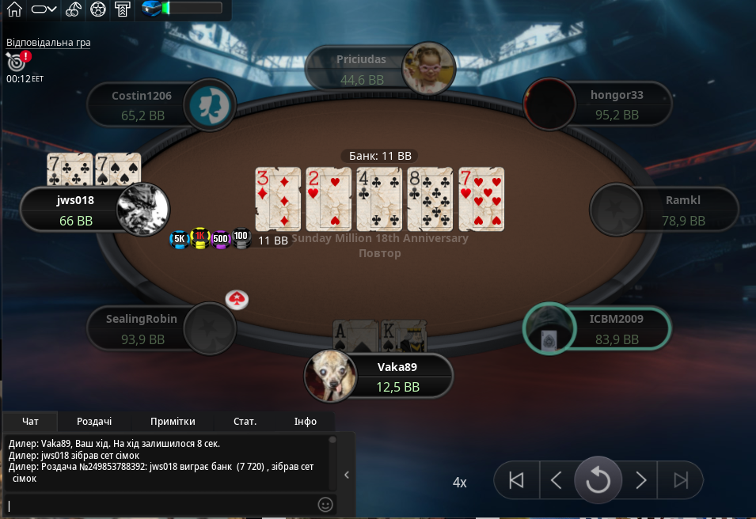Jump to first step of replay
This screenshot has height=519, width=756.
click(x=516, y=480)
